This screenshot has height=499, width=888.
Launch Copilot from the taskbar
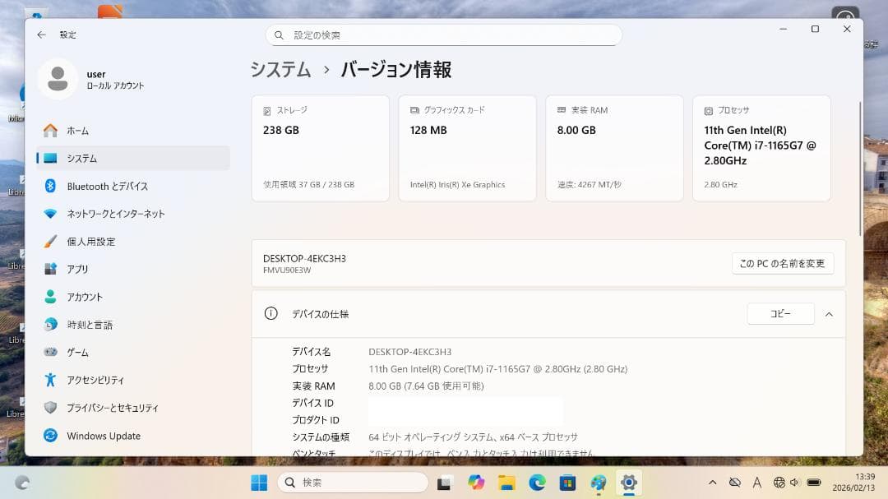pos(475,483)
